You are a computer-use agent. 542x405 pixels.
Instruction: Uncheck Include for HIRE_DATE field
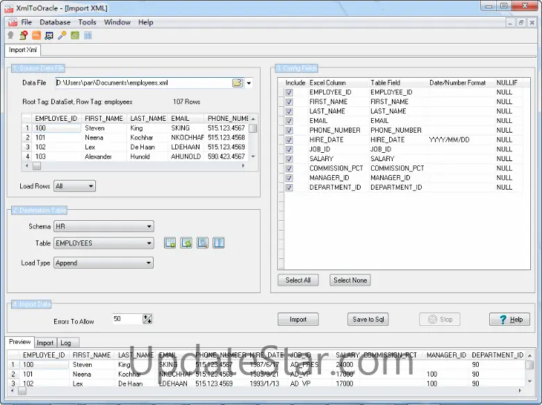289,140
